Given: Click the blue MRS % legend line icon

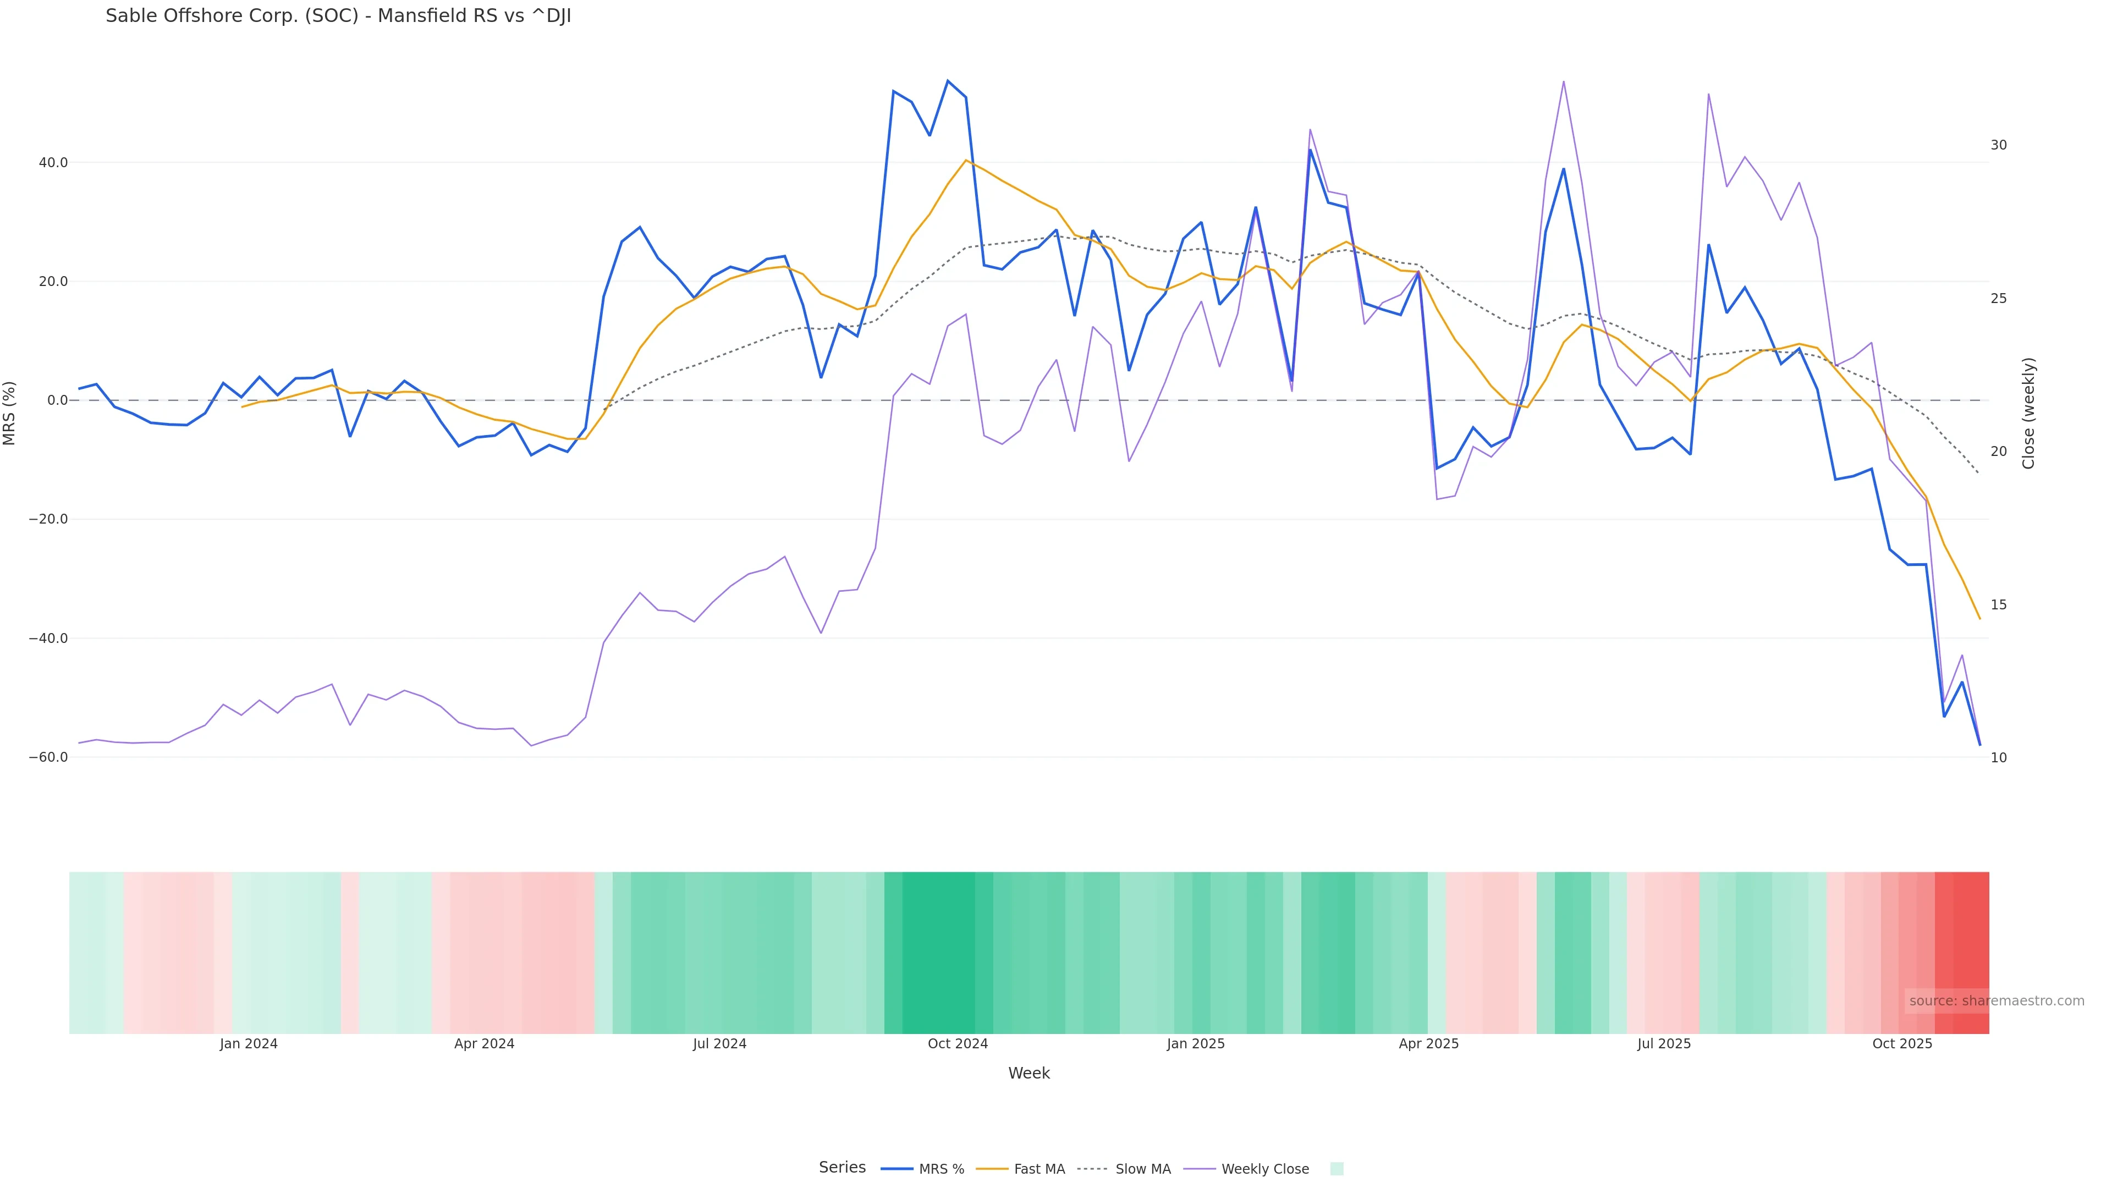Looking at the screenshot, I should pos(896,1169).
